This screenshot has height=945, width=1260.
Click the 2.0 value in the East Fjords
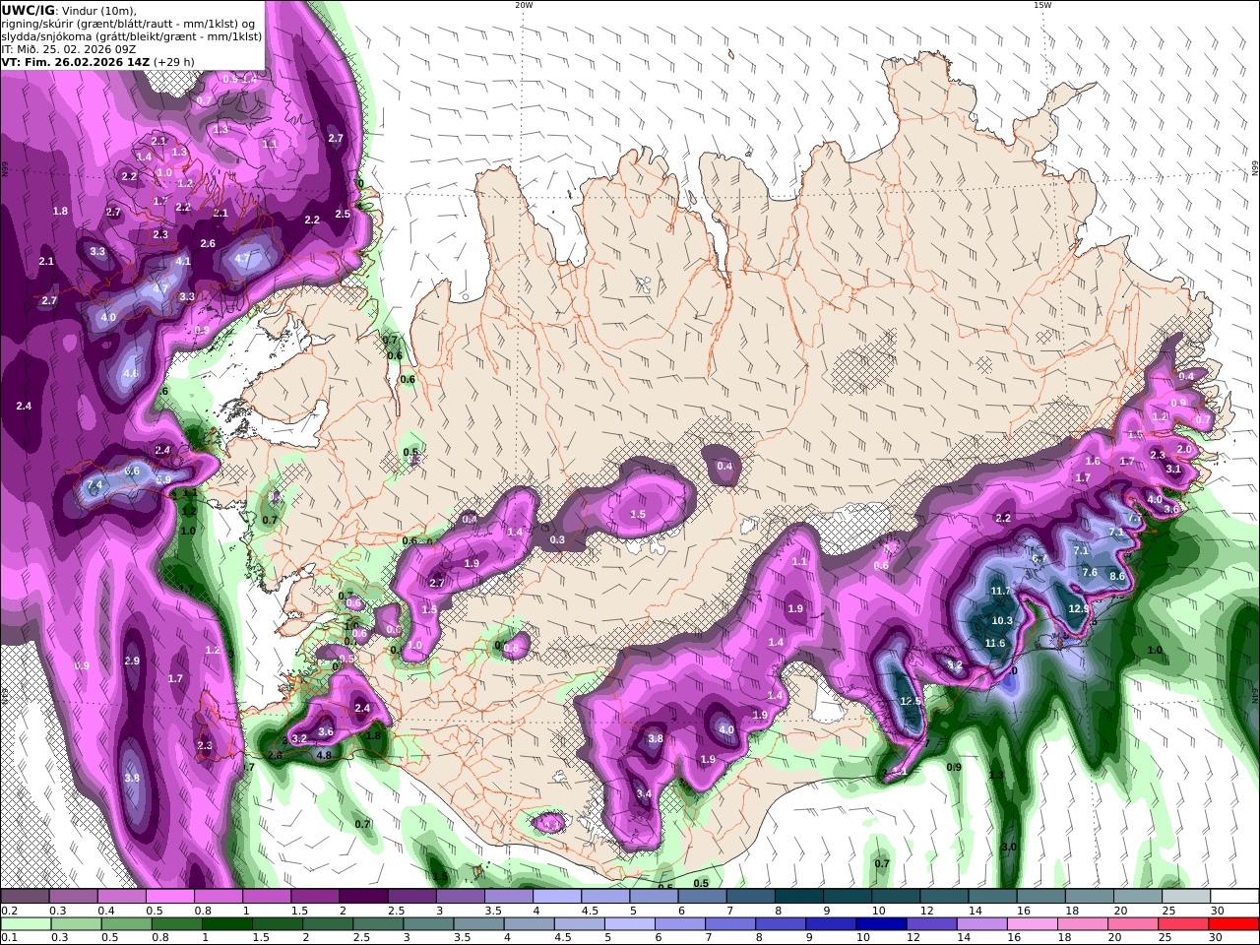1184,449
